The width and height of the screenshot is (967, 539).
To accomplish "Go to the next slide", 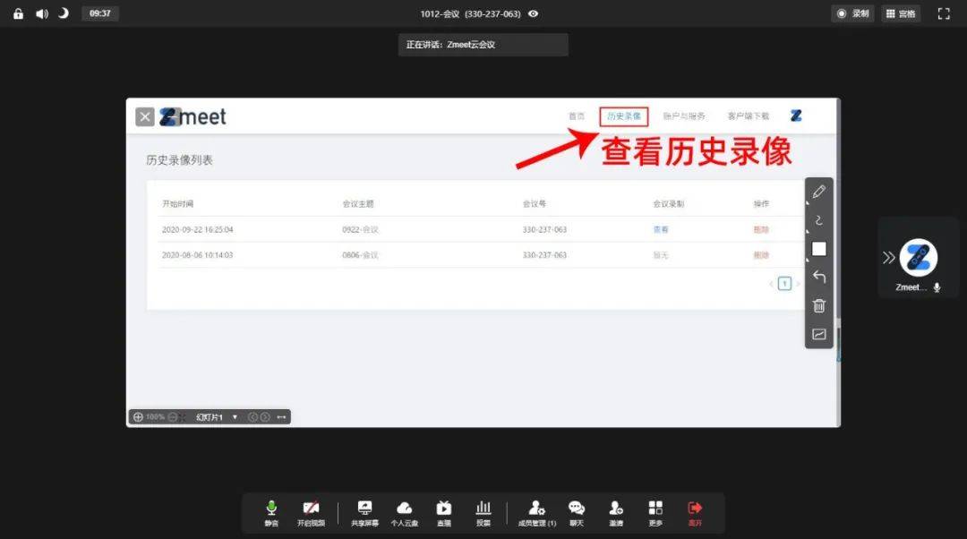I will pos(265,417).
